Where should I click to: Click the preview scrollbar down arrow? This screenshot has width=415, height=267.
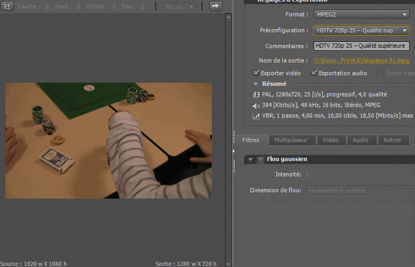coord(228,264)
